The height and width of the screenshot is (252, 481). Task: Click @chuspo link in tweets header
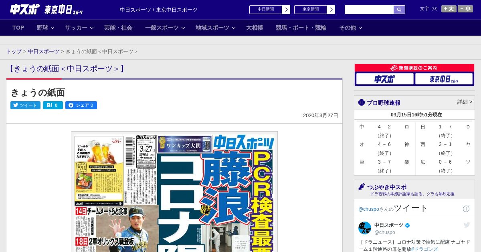(368, 209)
